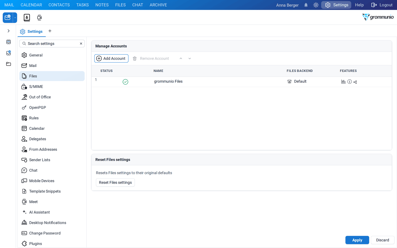Open the Mail settings category
This screenshot has width=397, height=248.
click(52, 66)
